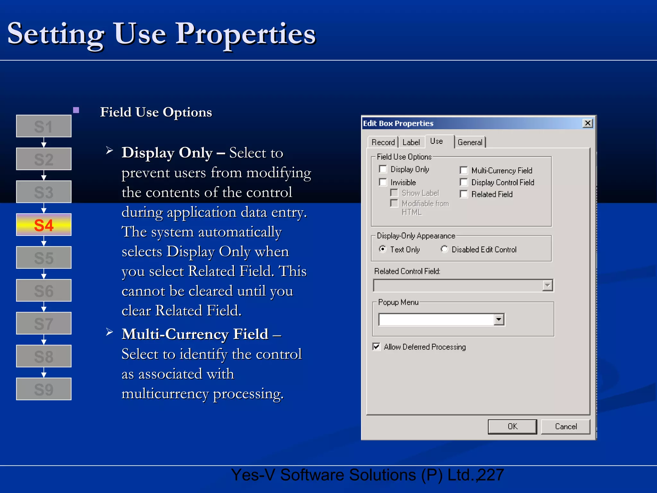Click the Display-Only Appearance group label

(x=416, y=236)
